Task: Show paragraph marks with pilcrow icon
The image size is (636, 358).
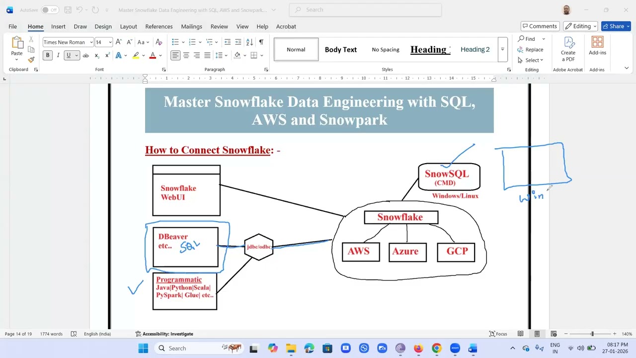Action: click(261, 42)
